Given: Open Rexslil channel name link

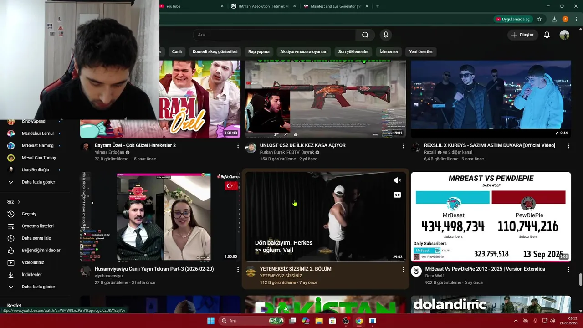Looking at the screenshot, I should click(430, 152).
